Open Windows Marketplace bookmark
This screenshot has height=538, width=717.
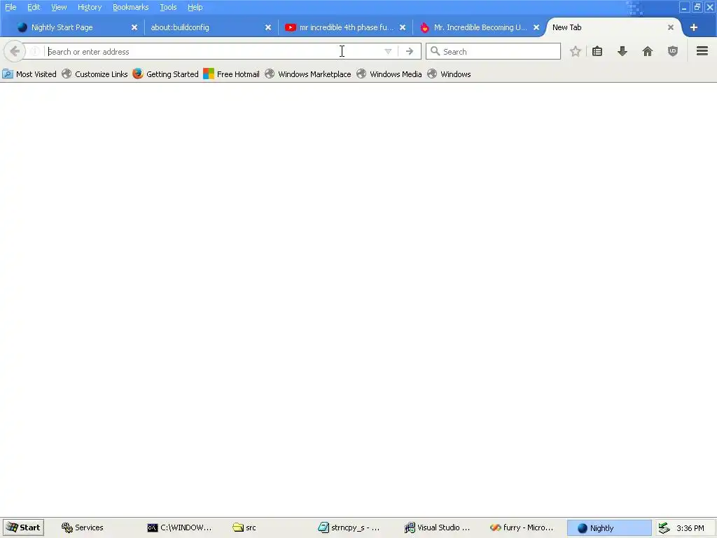308,74
